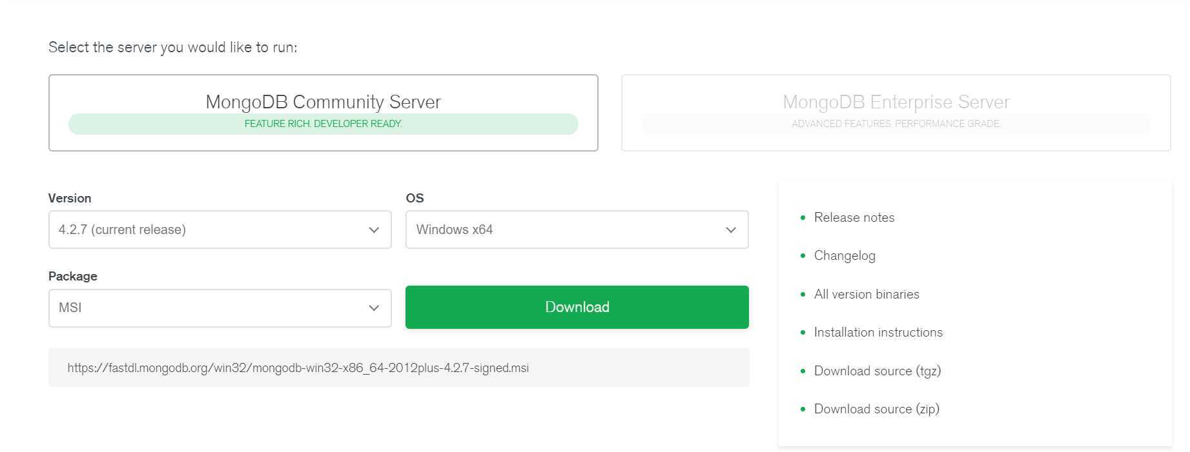Screen dimensions: 1190x452
Task: Click the "Select the server" heading text
Action: point(172,47)
